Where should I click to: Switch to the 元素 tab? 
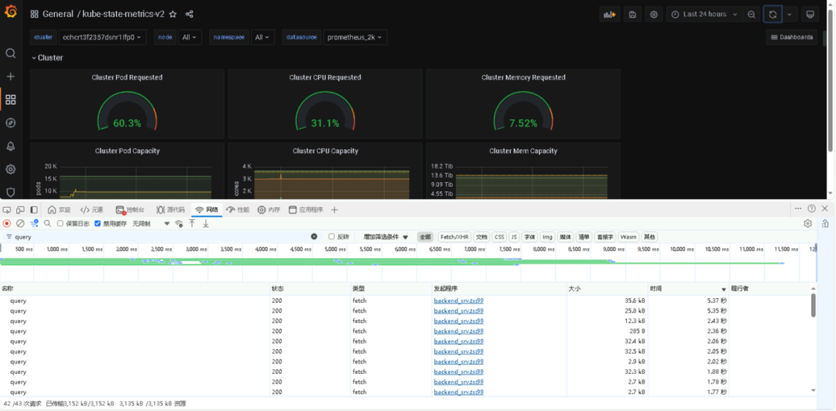[91, 210]
